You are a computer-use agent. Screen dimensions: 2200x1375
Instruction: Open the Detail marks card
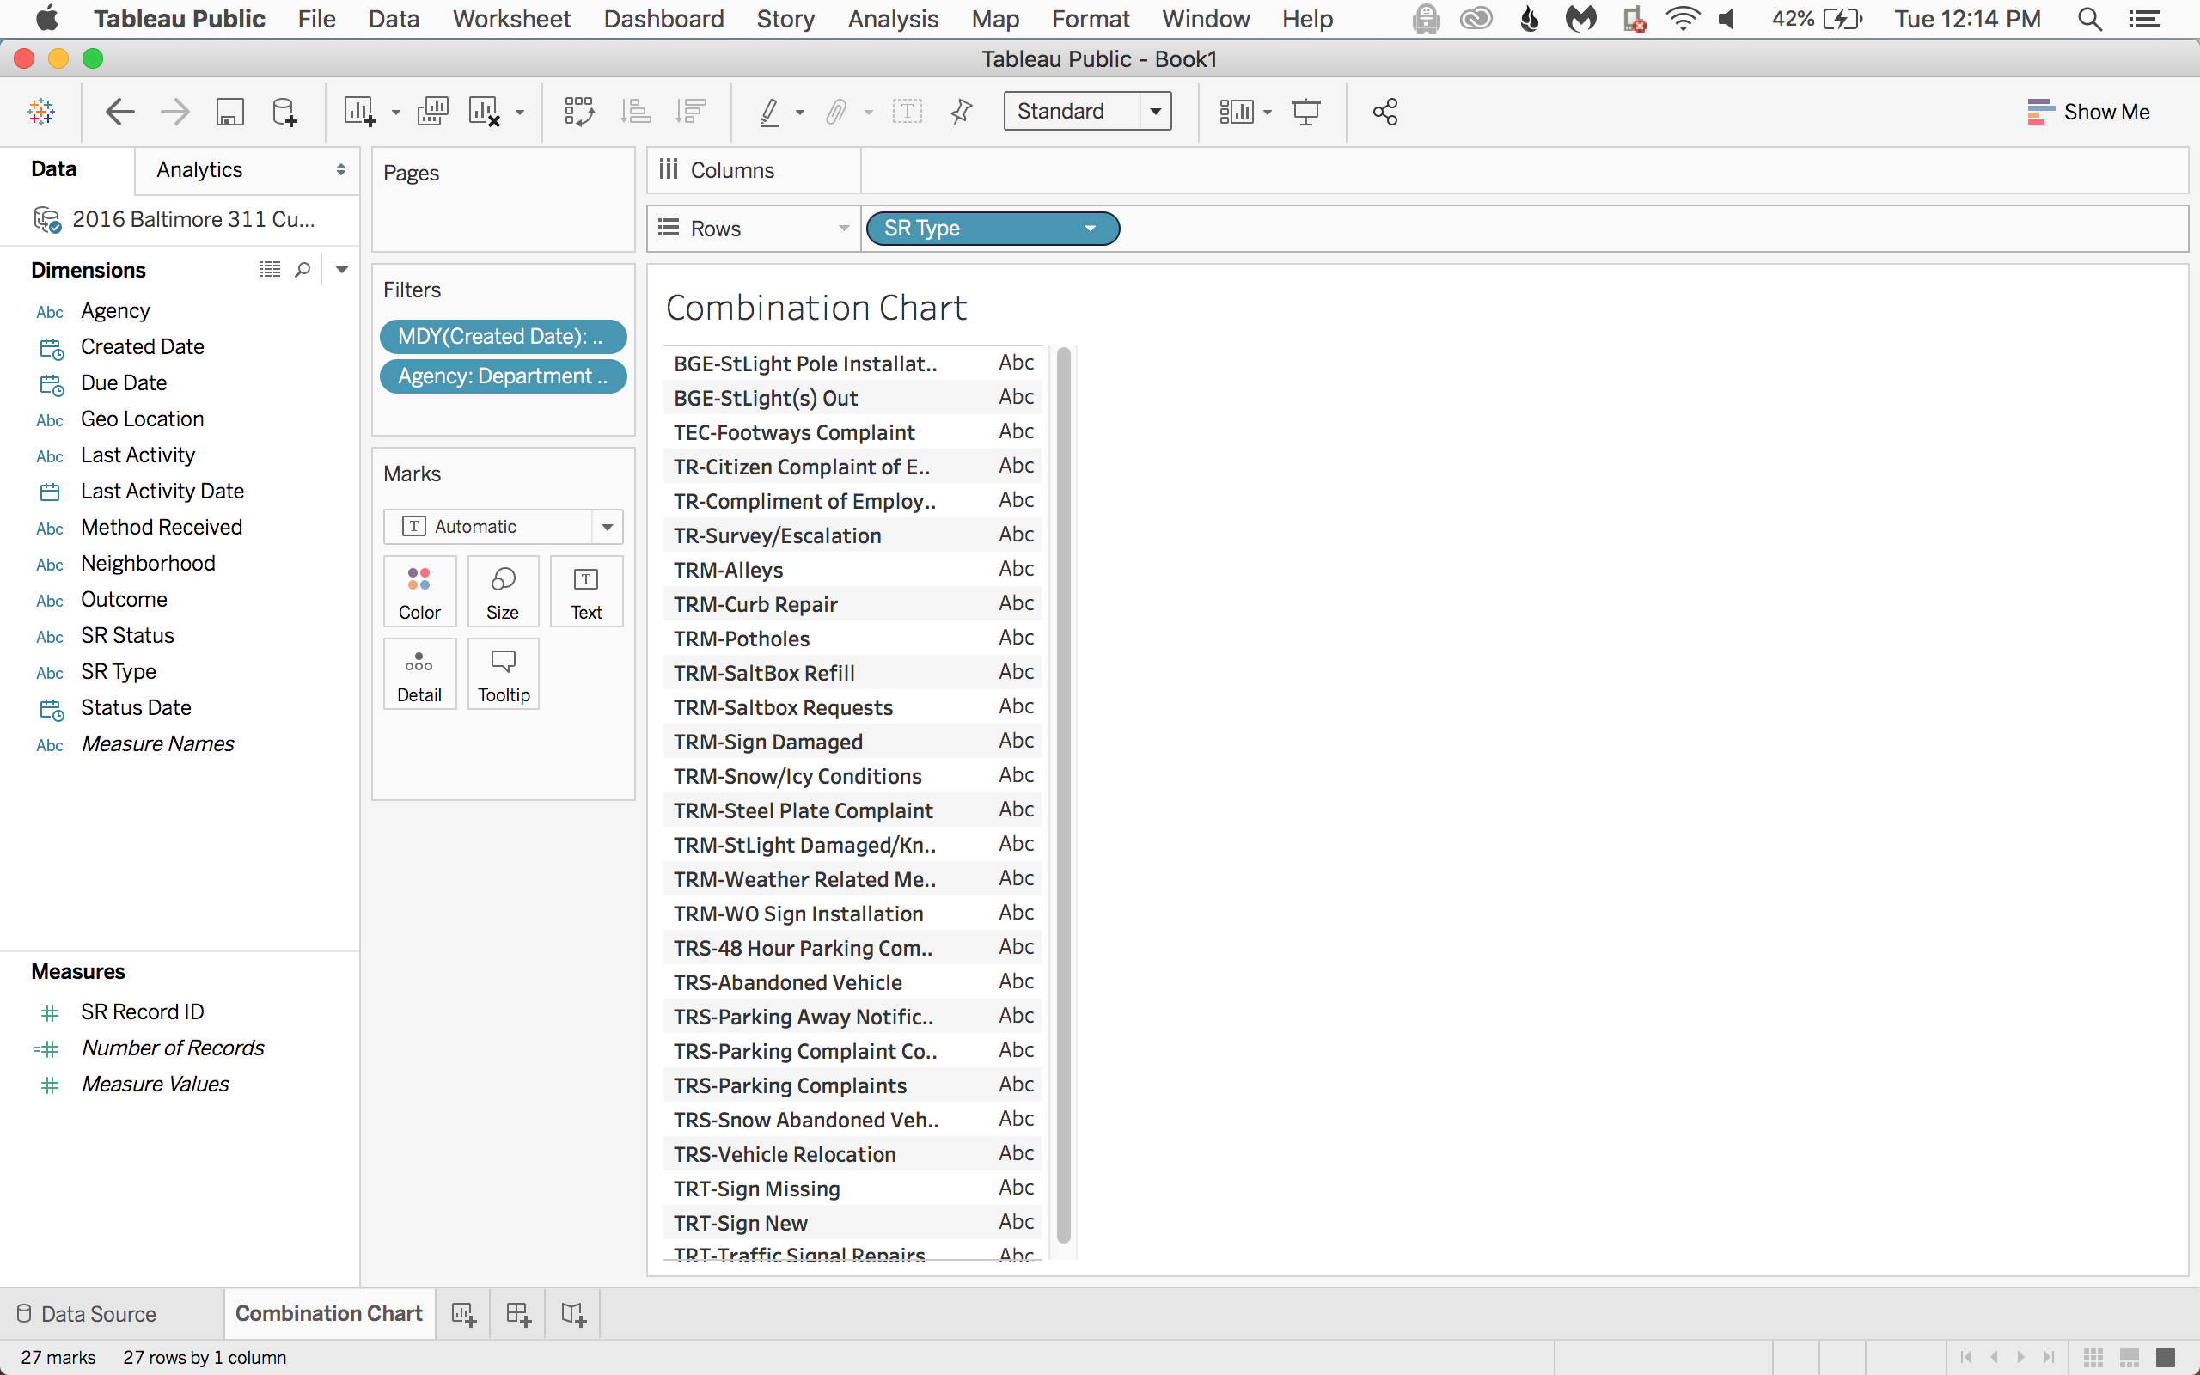pos(419,675)
